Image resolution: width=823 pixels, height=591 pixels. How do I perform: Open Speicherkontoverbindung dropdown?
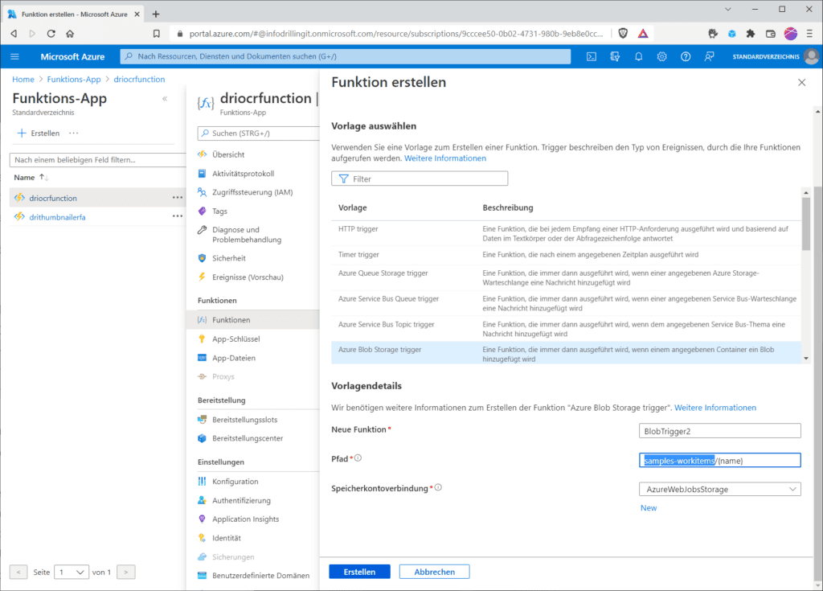click(719, 489)
